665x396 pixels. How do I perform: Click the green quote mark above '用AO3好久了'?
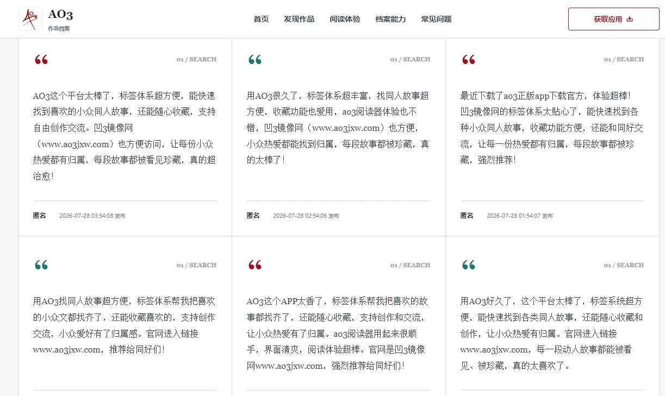pyautogui.click(x=469, y=266)
